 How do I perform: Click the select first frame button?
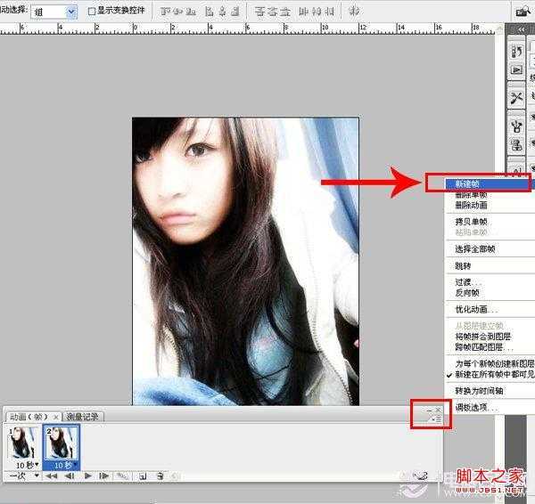pos(52,476)
